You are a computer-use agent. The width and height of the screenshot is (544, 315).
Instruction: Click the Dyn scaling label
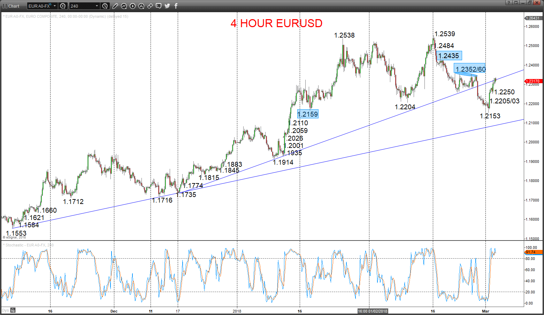[x=5, y=310]
